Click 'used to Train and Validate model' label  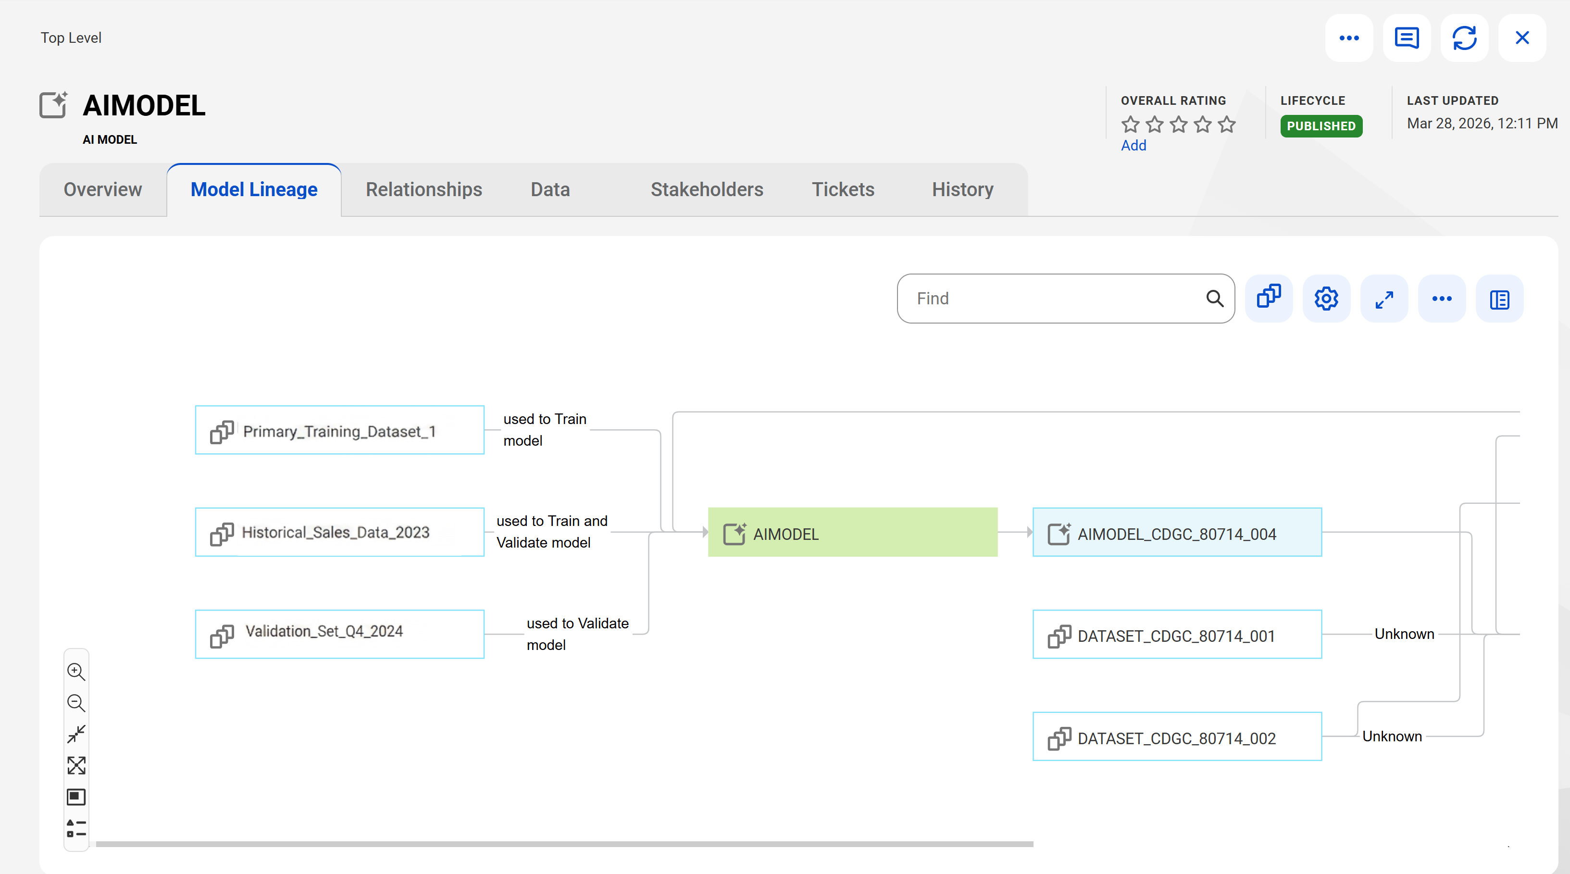pos(551,532)
